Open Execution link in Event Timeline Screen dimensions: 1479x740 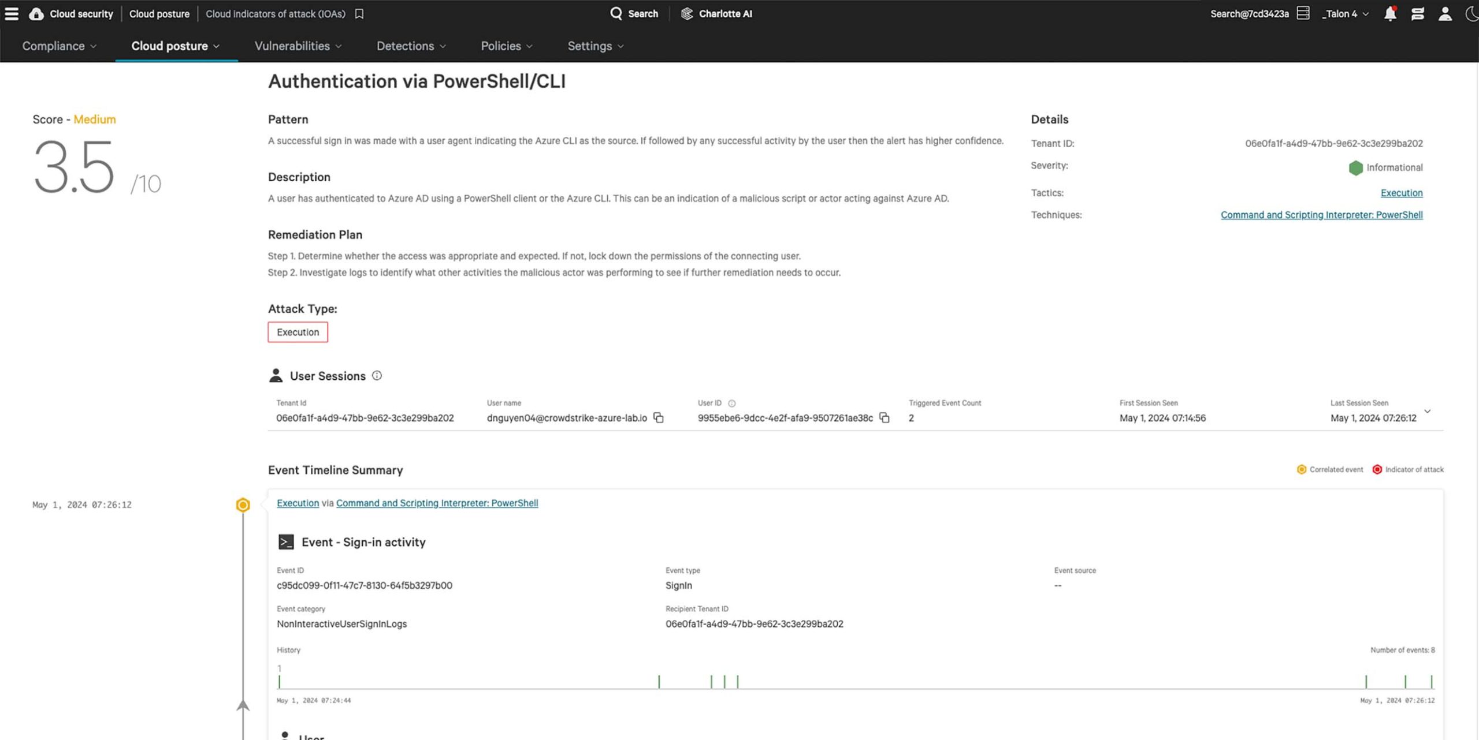coord(298,503)
